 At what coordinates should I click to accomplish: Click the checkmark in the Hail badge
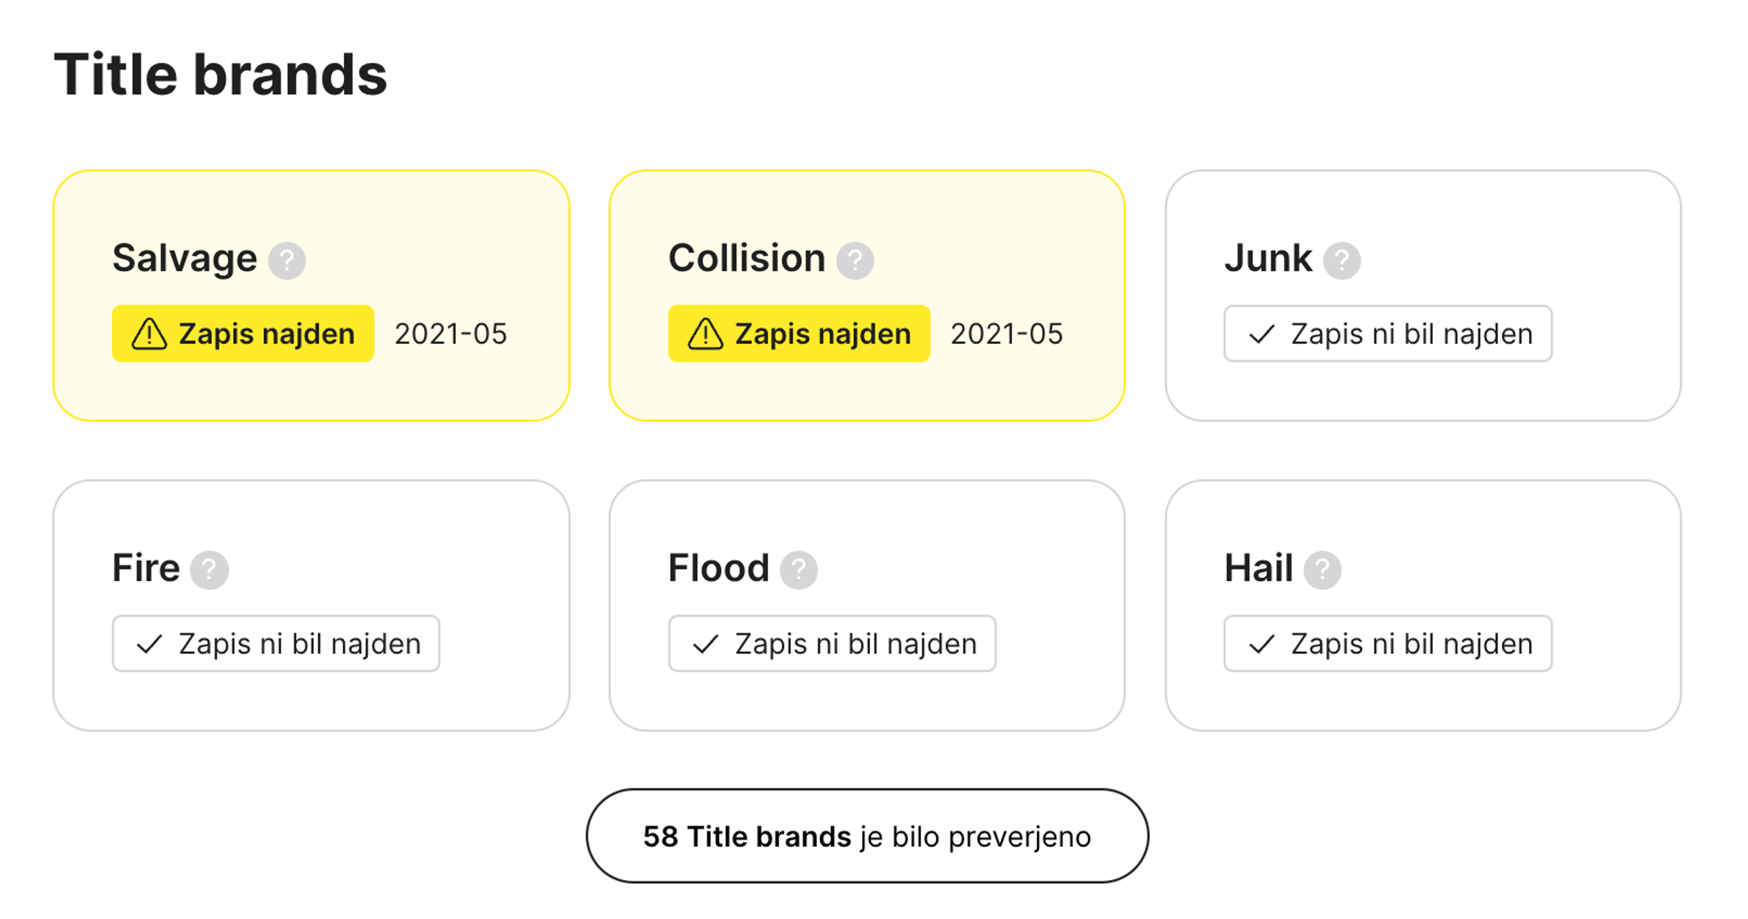click(x=1261, y=644)
